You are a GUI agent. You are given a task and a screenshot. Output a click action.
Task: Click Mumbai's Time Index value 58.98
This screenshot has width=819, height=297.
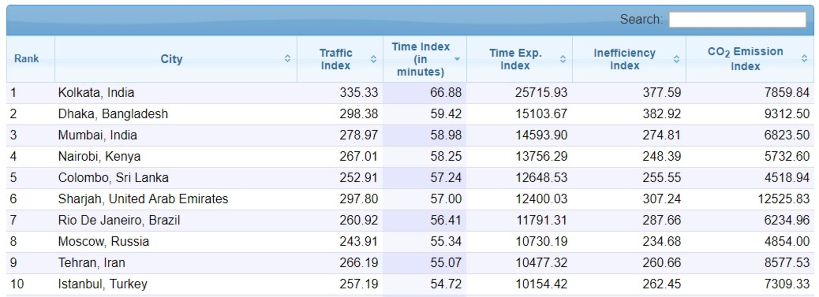point(446,135)
